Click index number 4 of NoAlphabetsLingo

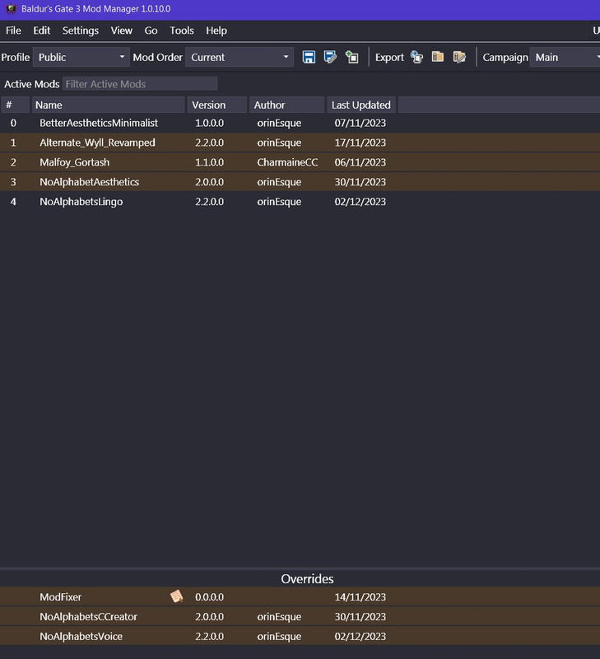13,202
